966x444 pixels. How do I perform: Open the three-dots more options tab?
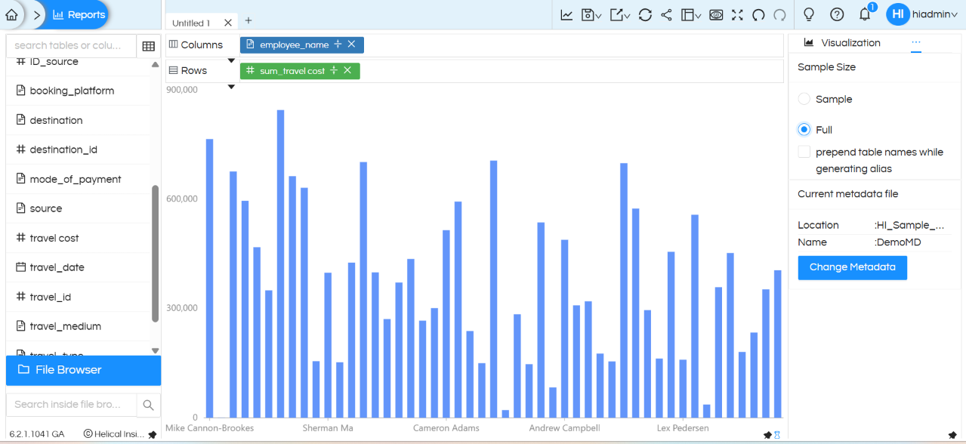pyautogui.click(x=916, y=43)
